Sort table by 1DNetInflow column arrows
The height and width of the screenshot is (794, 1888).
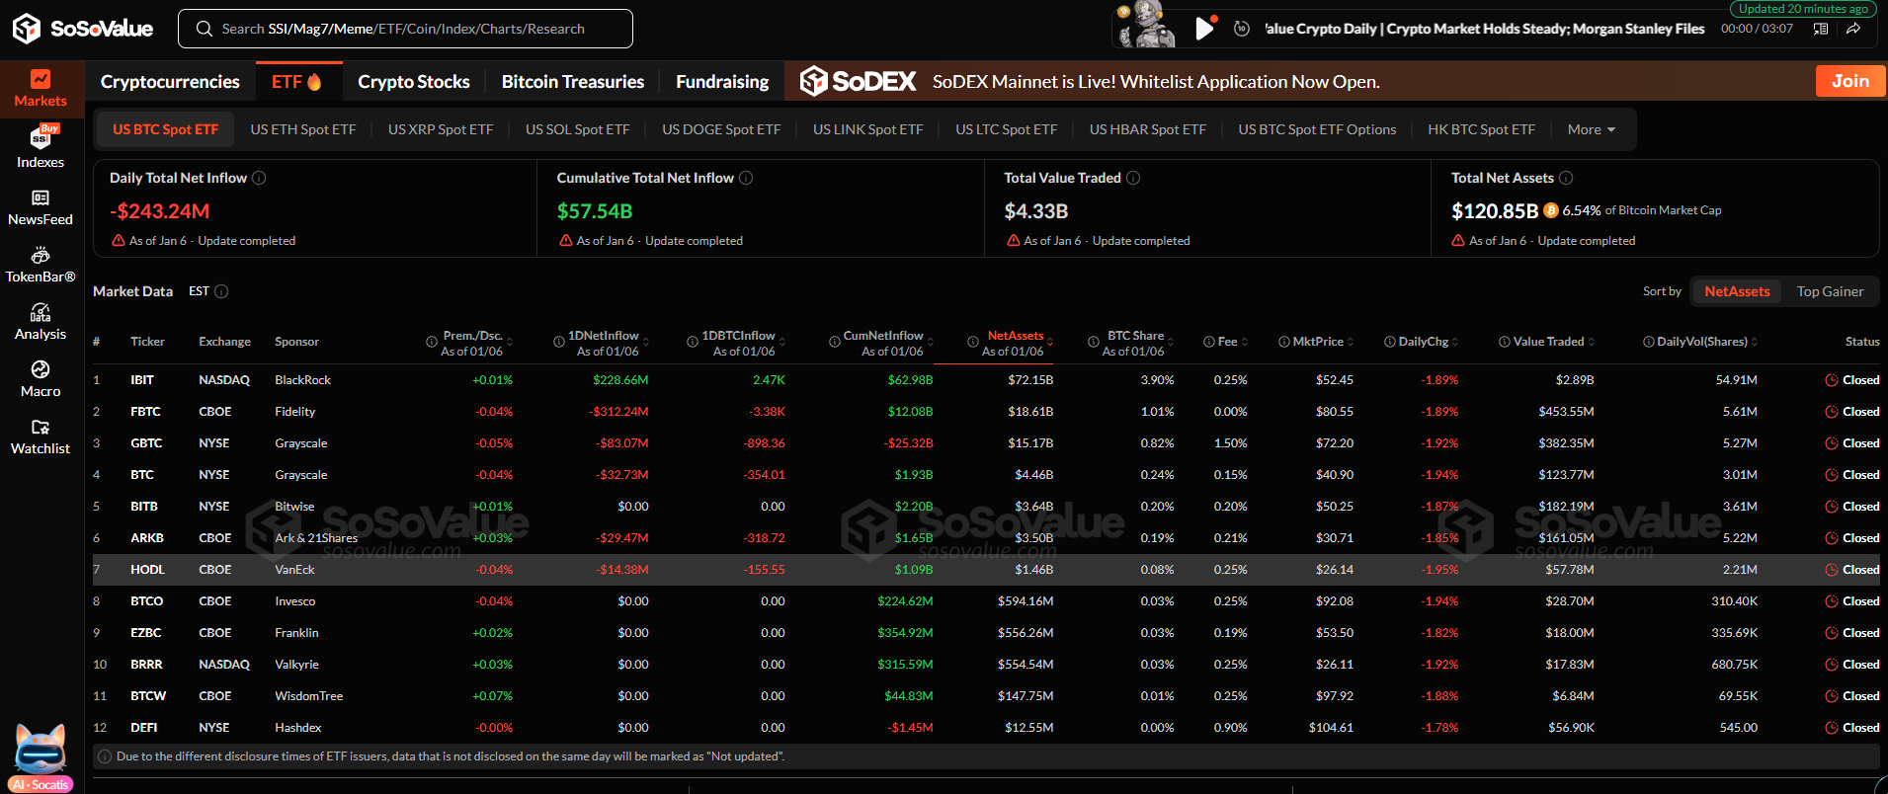coord(646,342)
